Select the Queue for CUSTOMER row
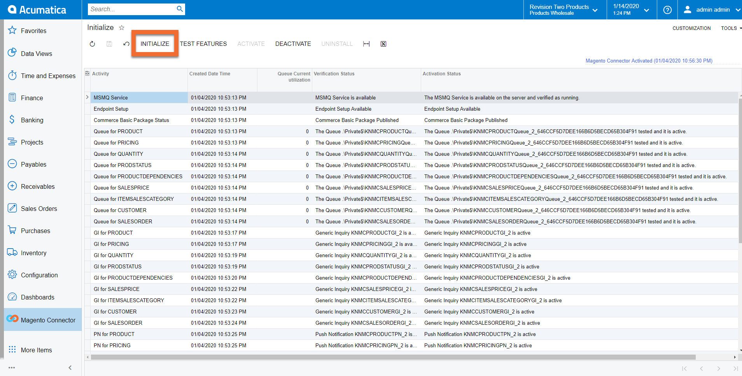 [x=412, y=210]
